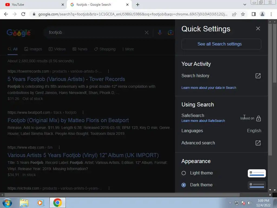This screenshot has width=277, height=208.
Task: Open the Windows Start menu
Action: 7,203
